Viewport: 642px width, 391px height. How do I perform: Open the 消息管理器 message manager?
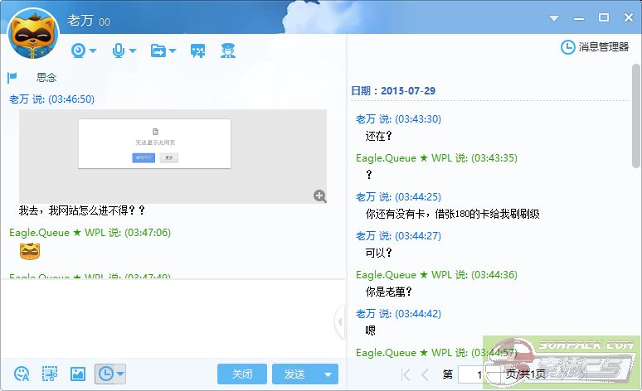[x=595, y=47]
